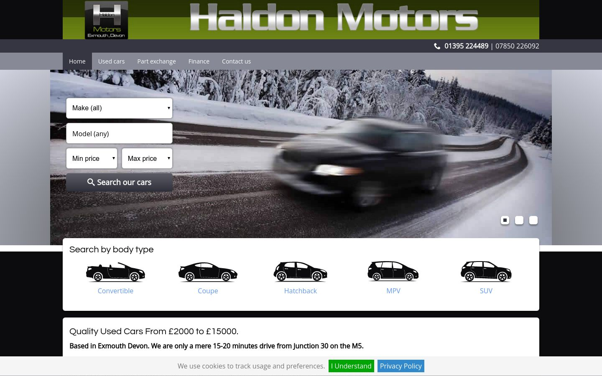Click the Quality Used Cars heading
This screenshot has width=602, height=376.
click(154, 331)
